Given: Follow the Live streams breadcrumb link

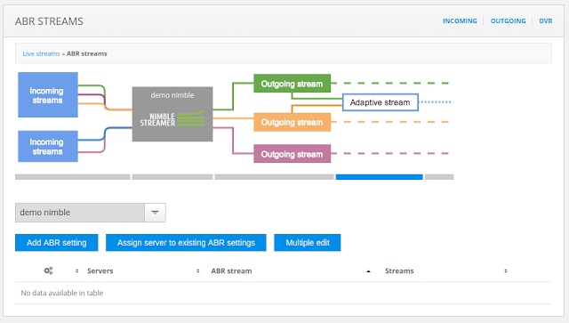Looking at the screenshot, I should [42, 53].
